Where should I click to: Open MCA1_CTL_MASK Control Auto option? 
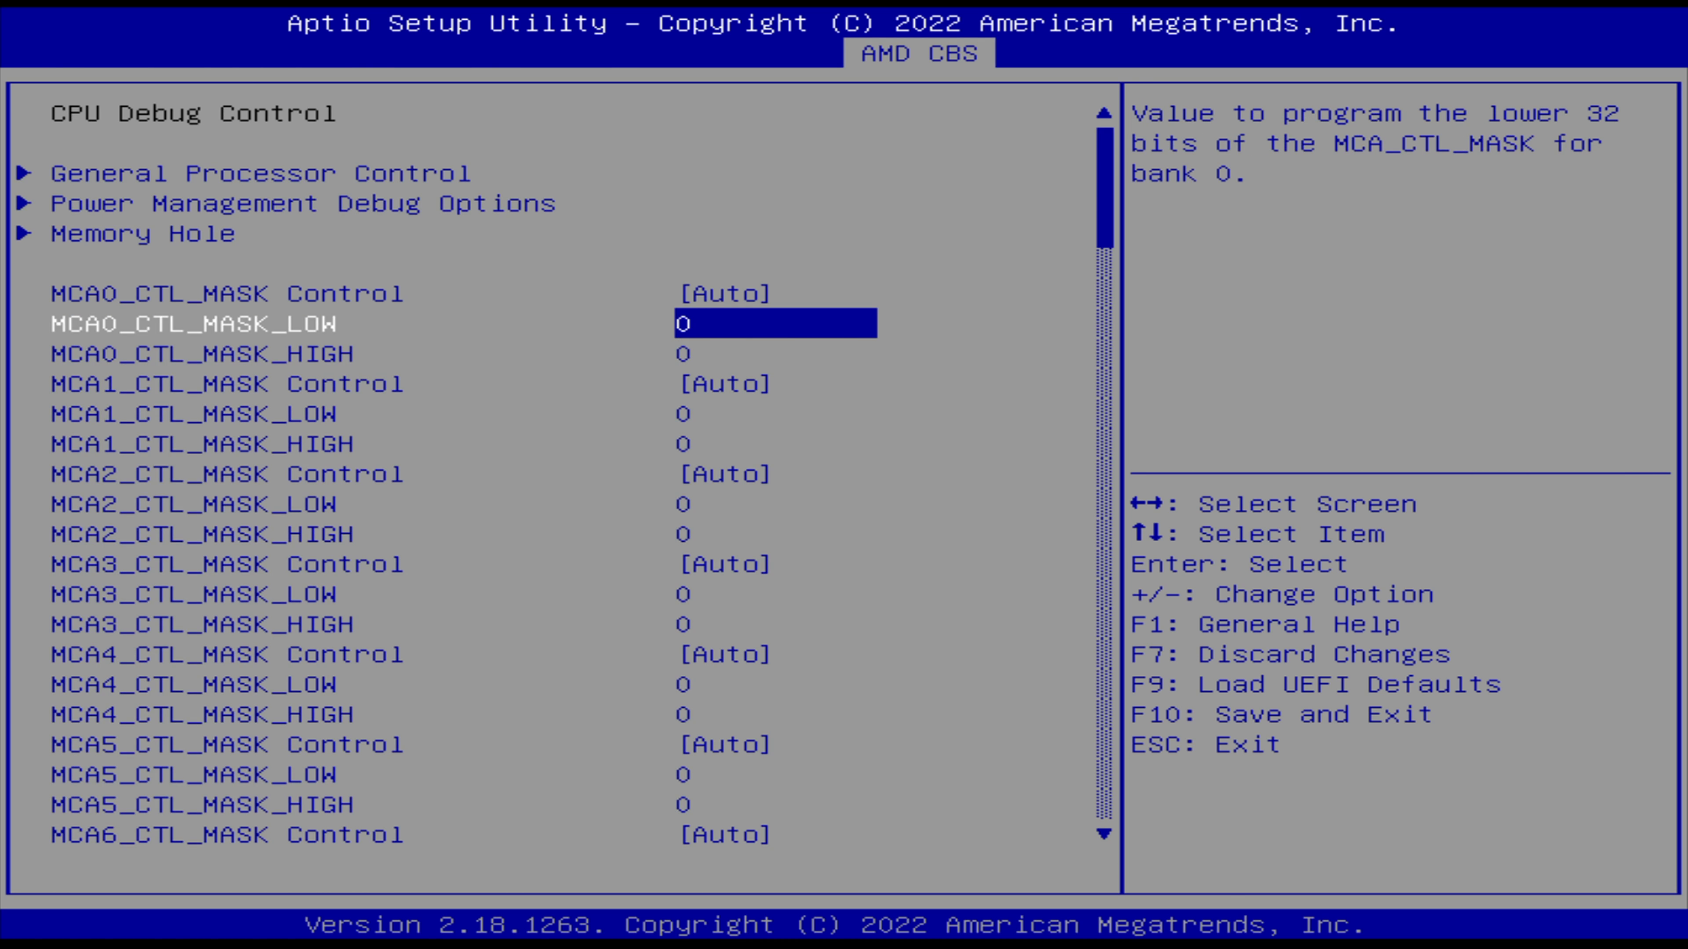[x=725, y=384]
